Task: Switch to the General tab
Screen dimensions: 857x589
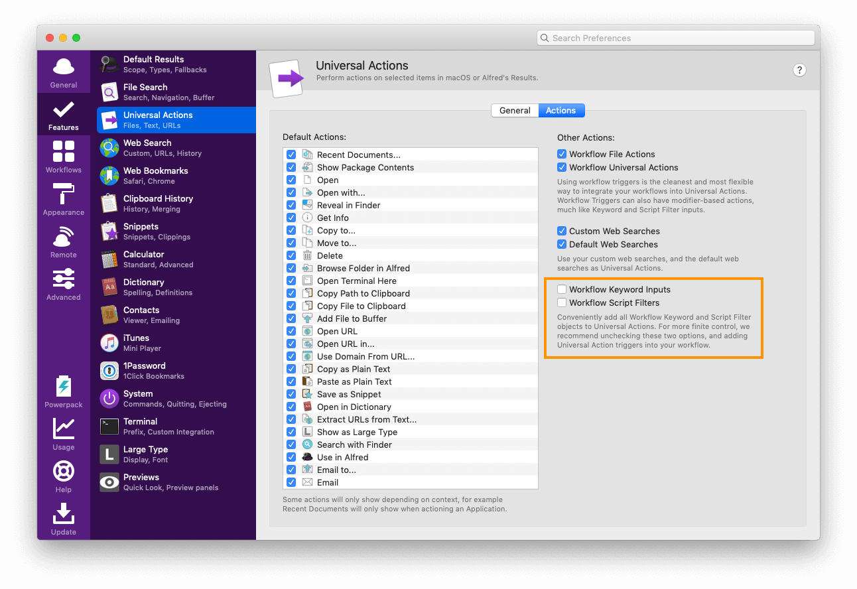Action: (515, 110)
